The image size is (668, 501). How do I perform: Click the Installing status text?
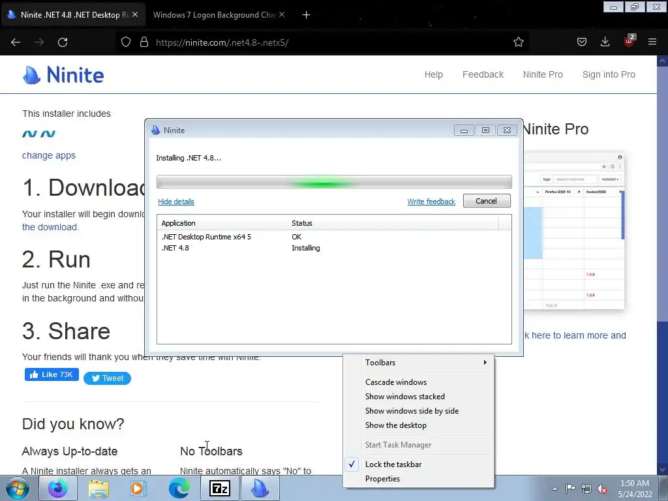[x=306, y=248]
